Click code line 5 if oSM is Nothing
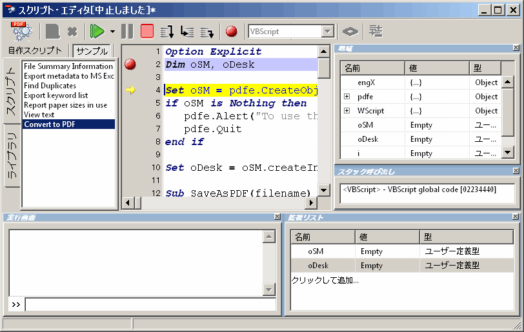The width and height of the screenshot is (524, 332). click(x=236, y=103)
